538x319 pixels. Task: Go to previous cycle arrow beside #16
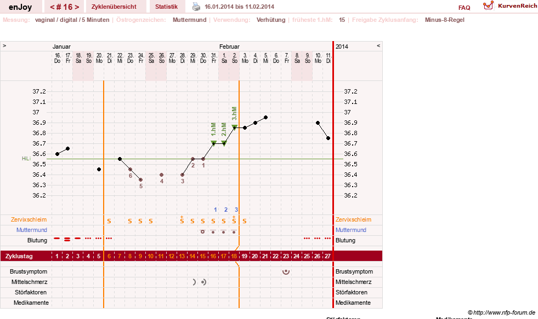[x=53, y=7]
